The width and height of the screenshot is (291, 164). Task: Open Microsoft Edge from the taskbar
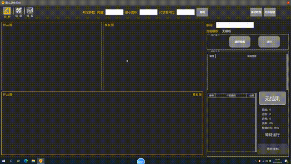(26, 161)
